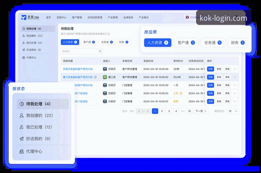261x173 pixels.
Task: Click the document icon after 唐三皮发起的客户拜访计划
Action: (x=95, y=77)
